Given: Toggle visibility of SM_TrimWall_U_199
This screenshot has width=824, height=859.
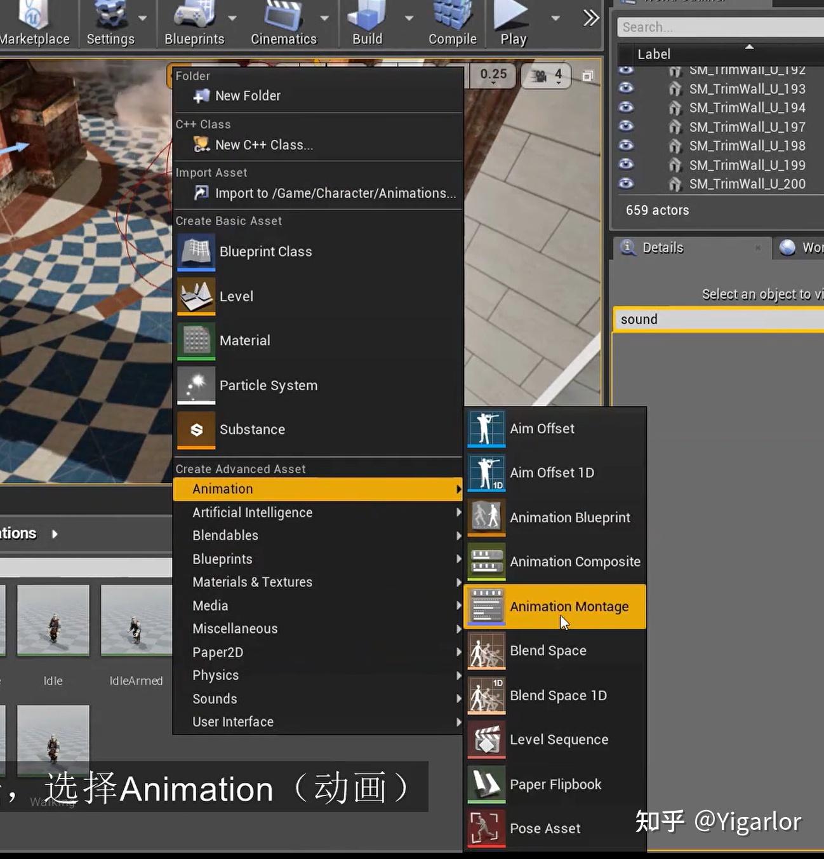Looking at the screenshot, I should (626, 165).
